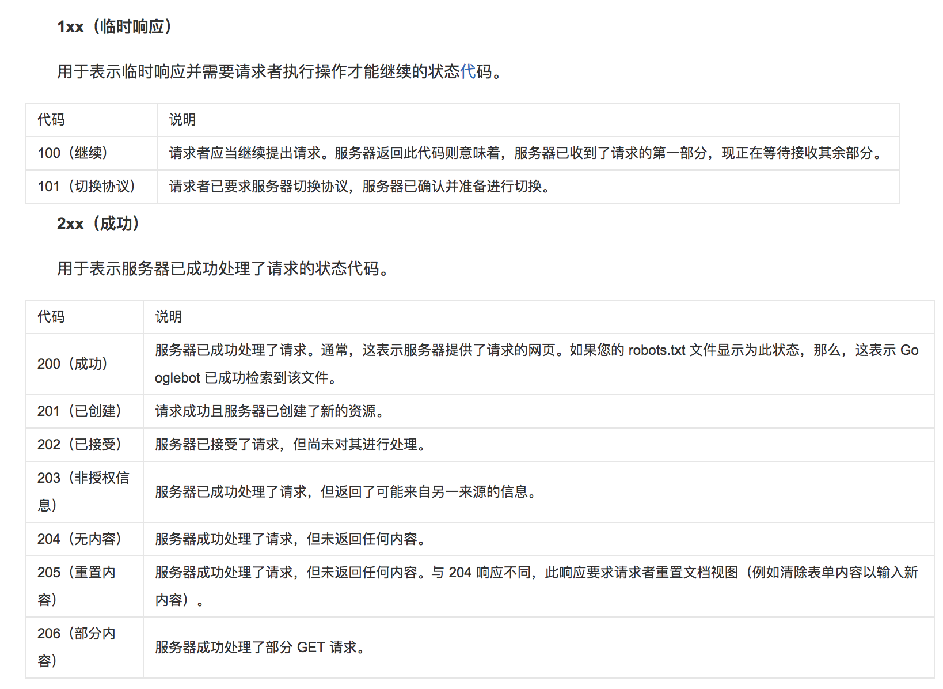Select the 101（切换协议）code cell
The width and height of the screenshot is (943, 689).
click(86, 187)
